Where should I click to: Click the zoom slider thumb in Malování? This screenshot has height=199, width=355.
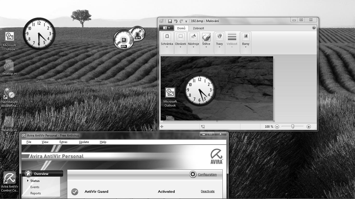click(x=293, y=126)
